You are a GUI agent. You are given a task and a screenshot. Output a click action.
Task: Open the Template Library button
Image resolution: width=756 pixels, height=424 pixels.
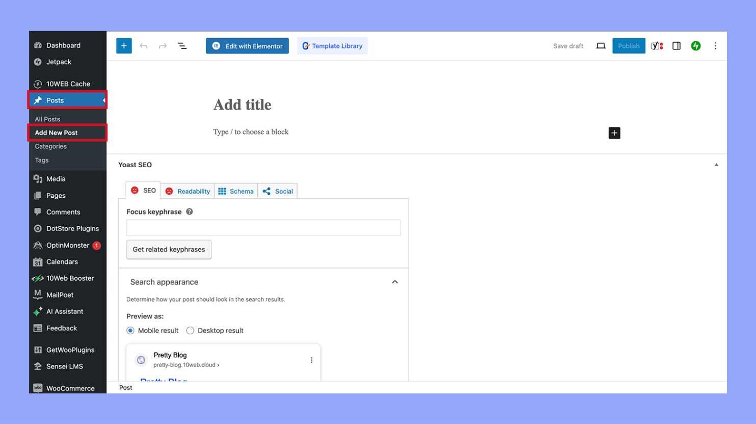click(332, 46)
